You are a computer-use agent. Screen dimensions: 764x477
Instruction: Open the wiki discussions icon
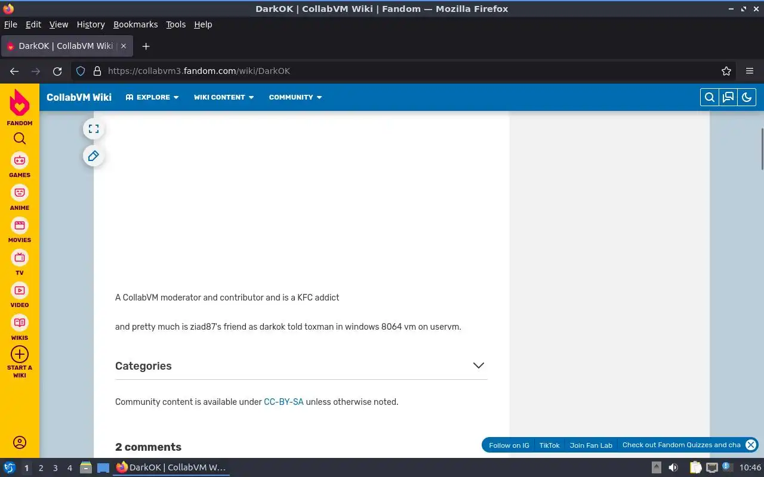pos(728,97)
